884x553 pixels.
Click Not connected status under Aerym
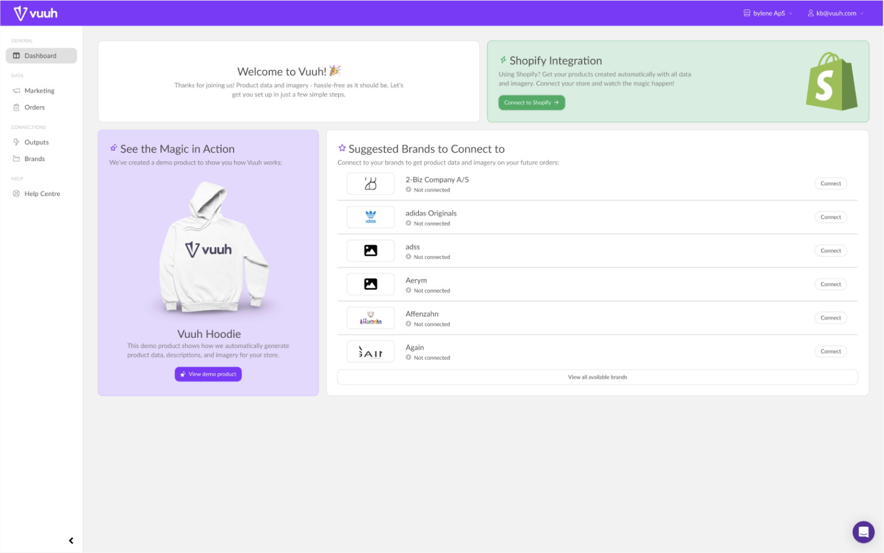pyautogui.click(x=428, y=291)
